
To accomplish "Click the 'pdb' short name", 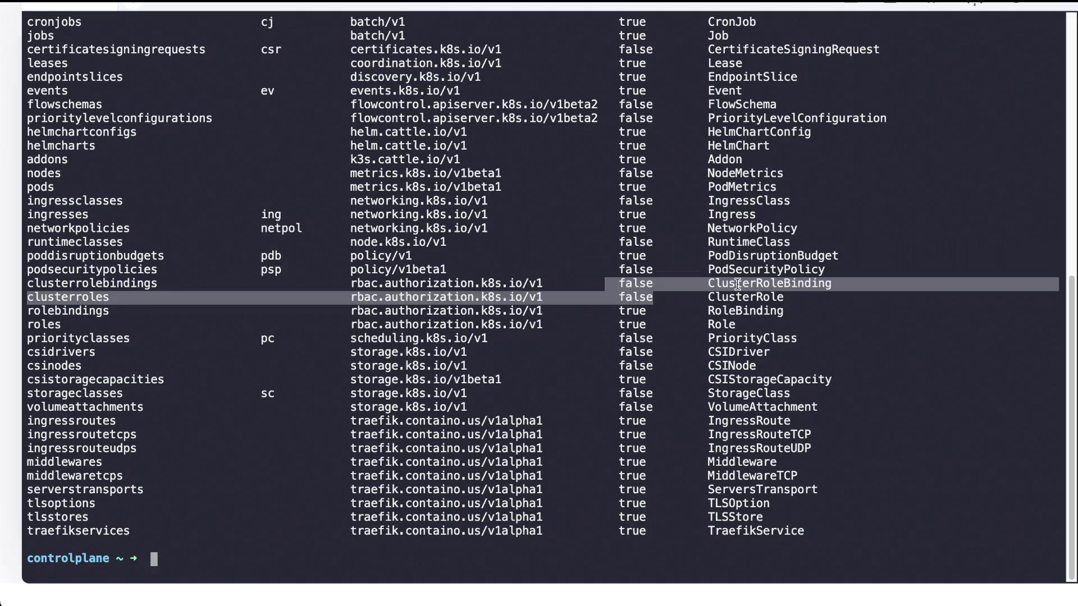I will 271,256.
